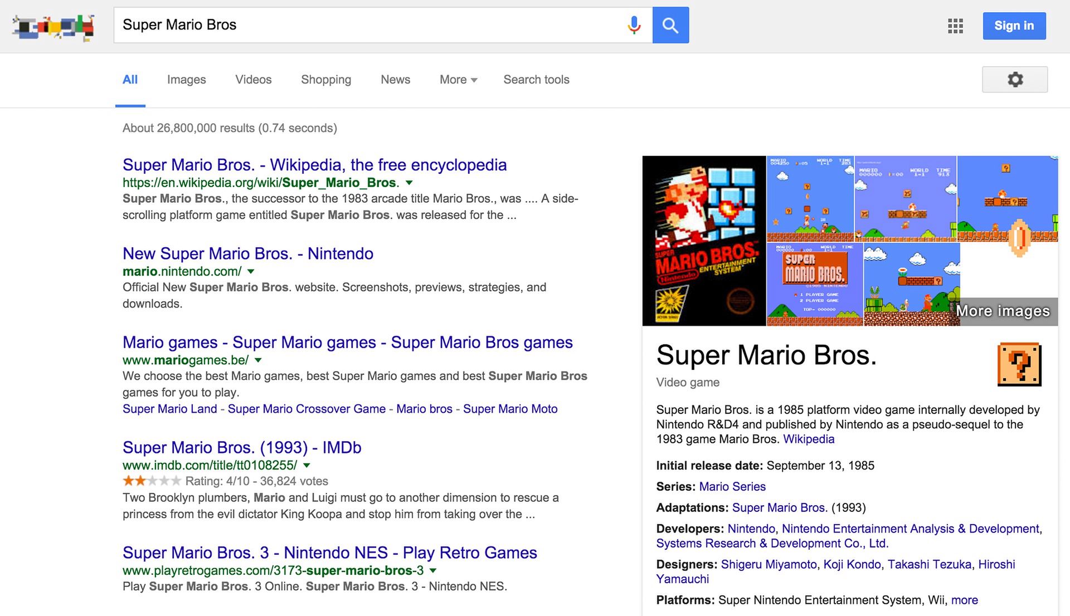1070x616 pixels.
Task: Switch to the Images tab
Action: 186,80
